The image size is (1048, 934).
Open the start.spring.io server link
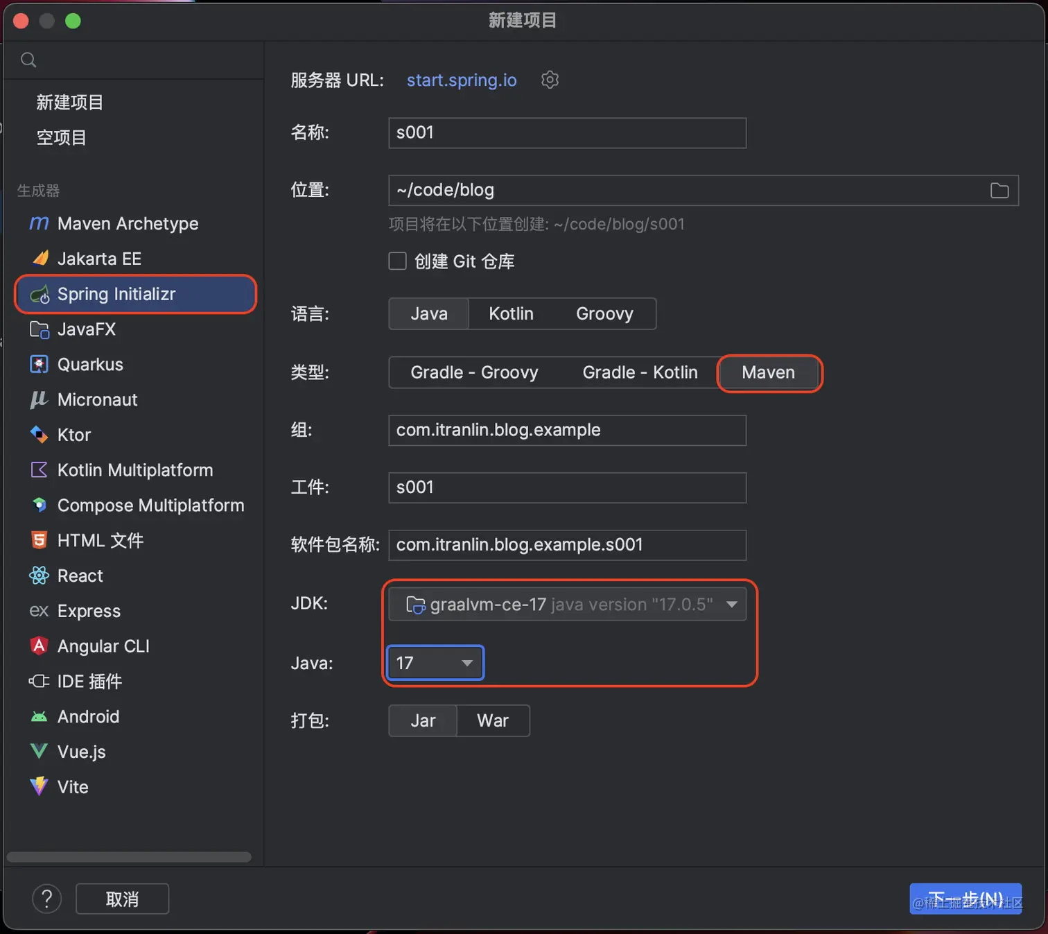click(x=462, y=80)
